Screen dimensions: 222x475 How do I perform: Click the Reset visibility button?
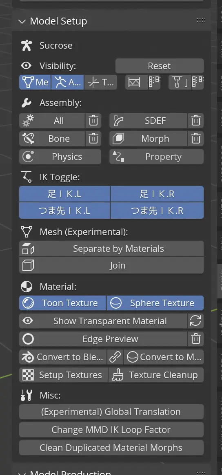[160, 66]
